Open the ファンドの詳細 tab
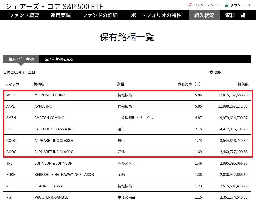256x204 pixels. click(x=100, y=15)
